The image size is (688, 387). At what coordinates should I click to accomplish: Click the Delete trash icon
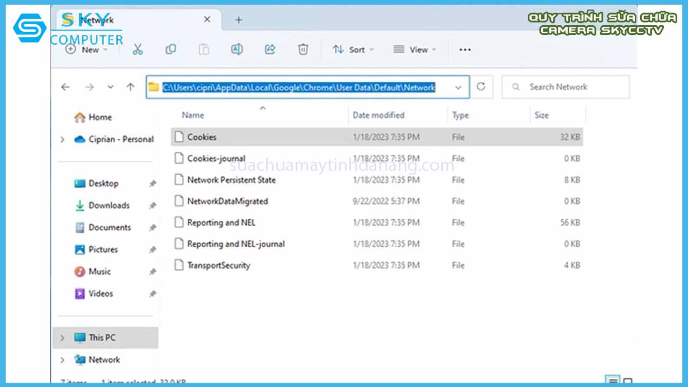click(303, 49)
